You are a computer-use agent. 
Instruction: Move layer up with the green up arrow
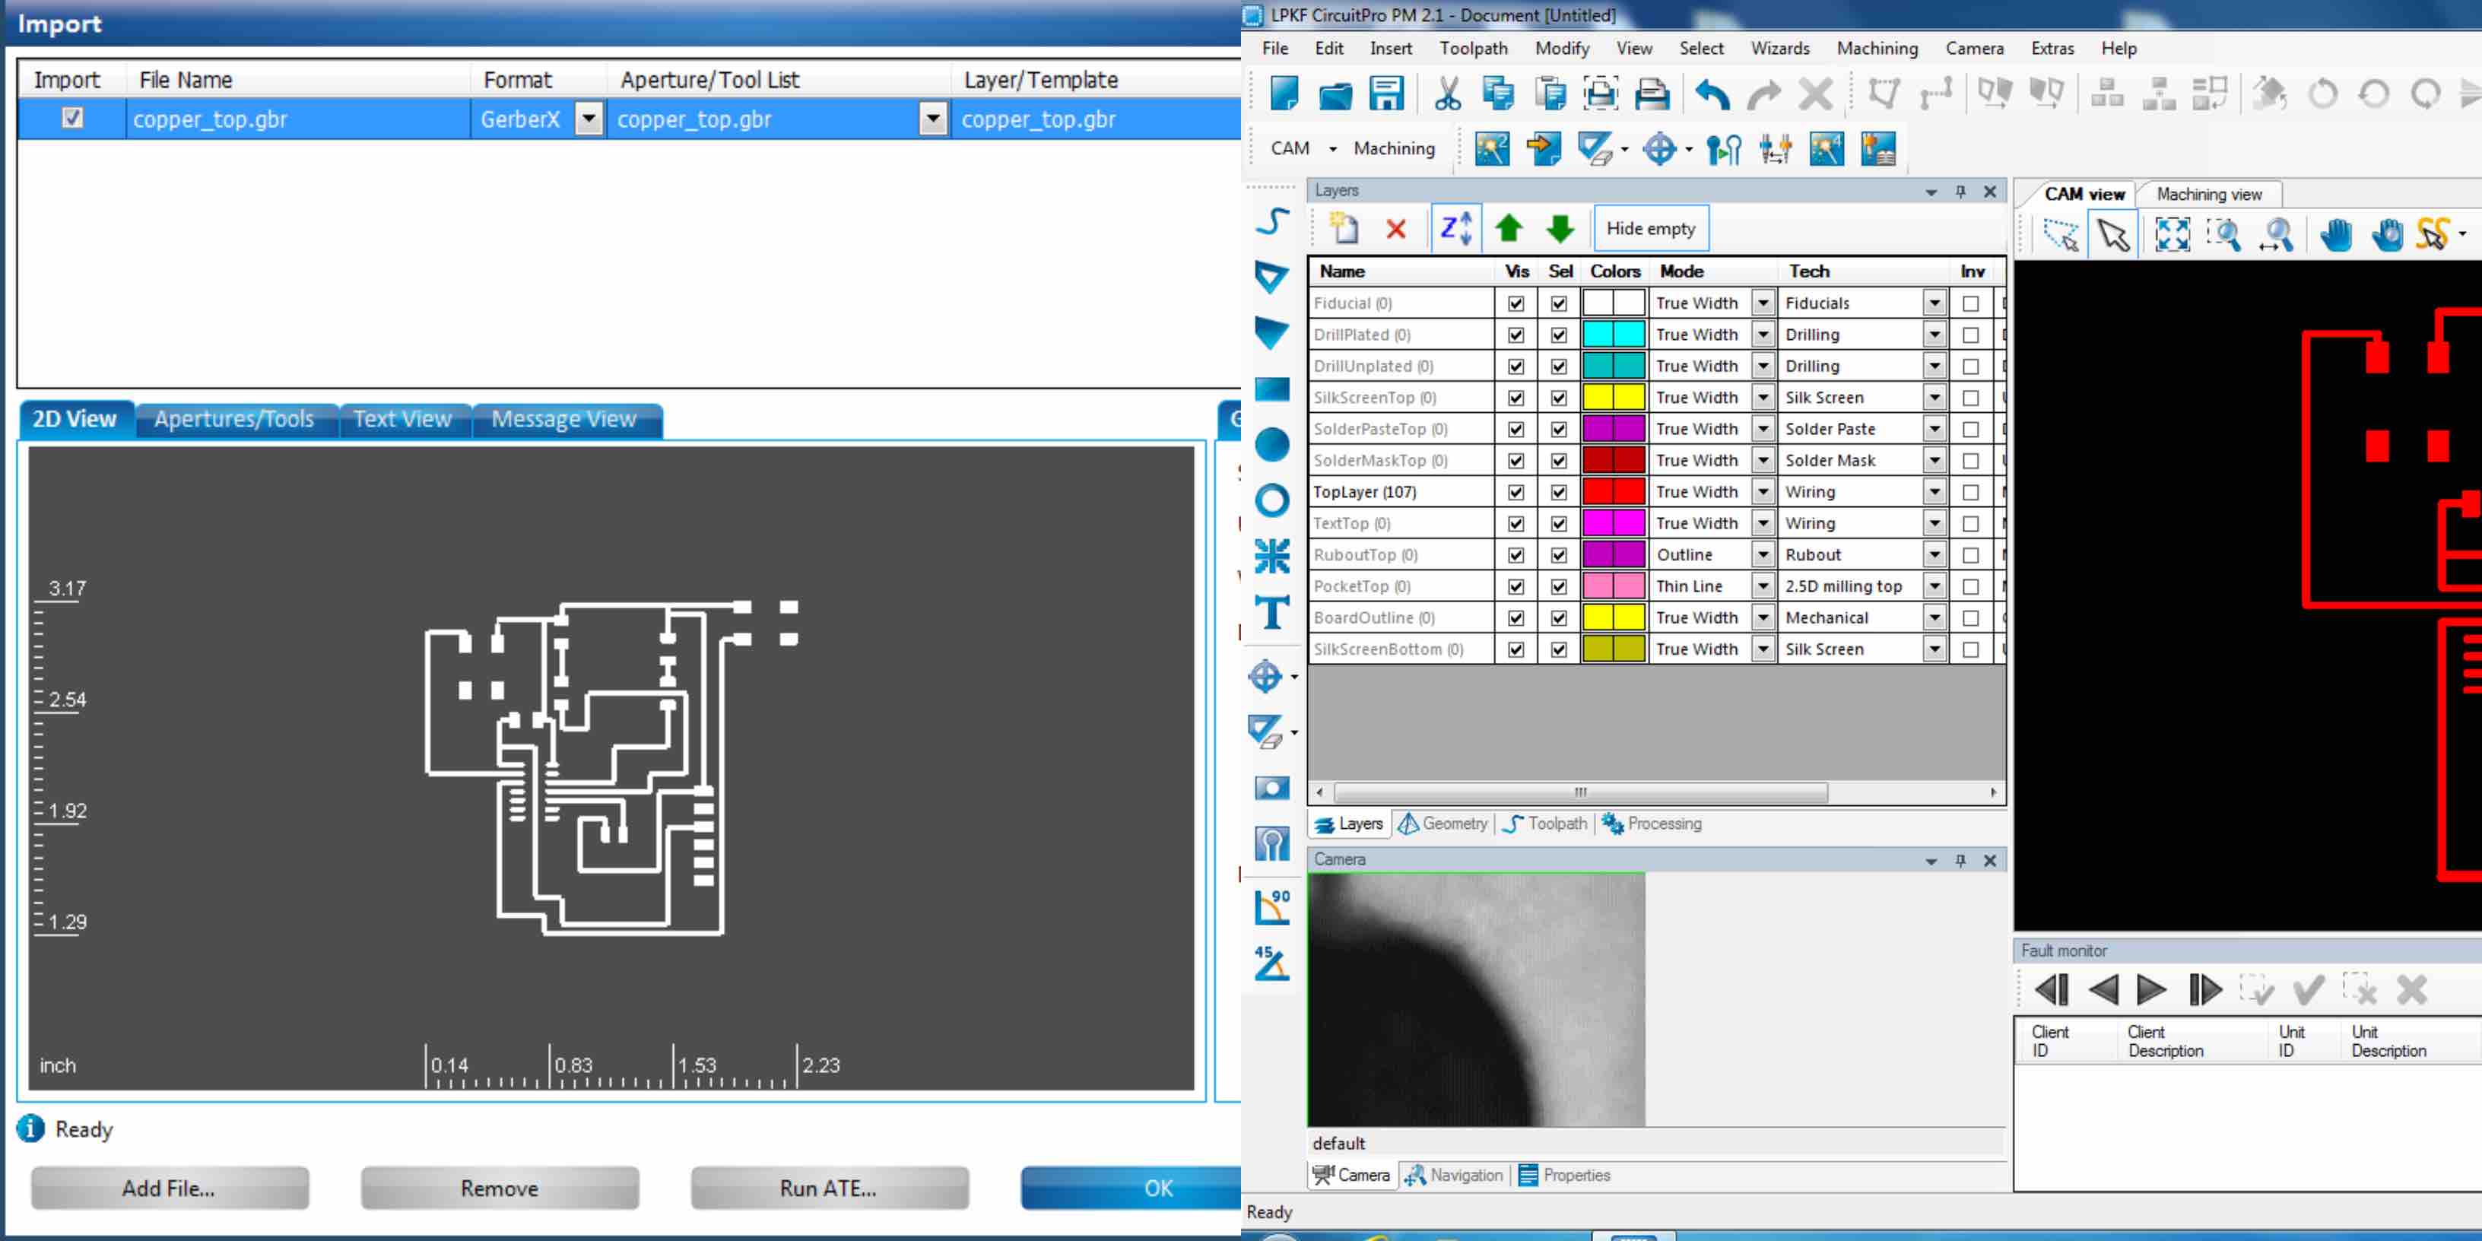1509,228
